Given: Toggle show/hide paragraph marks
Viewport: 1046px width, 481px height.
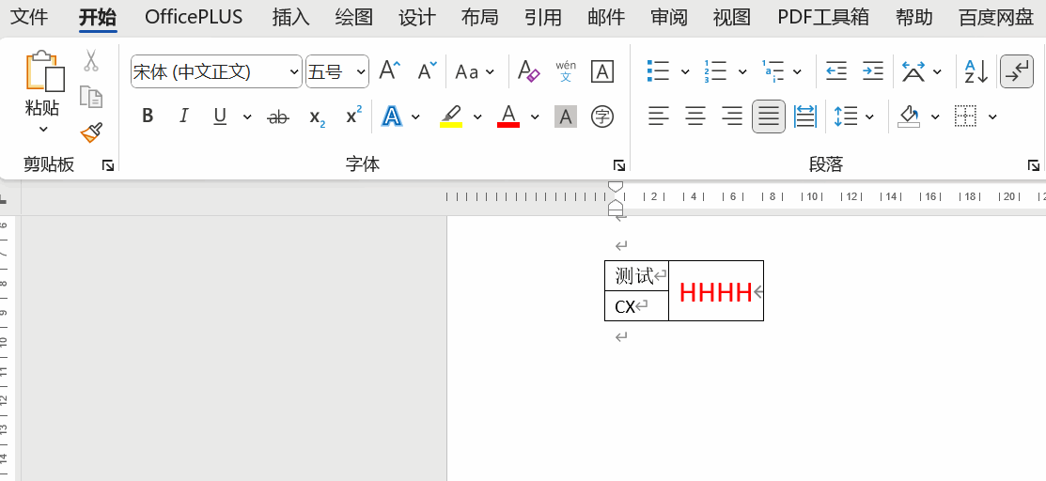Looking at the screenshot, I should click(1017, 71).
